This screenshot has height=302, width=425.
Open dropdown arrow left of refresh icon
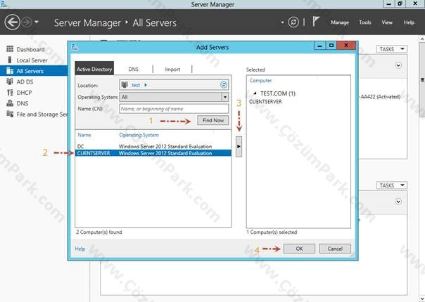[x=282, y=22]
